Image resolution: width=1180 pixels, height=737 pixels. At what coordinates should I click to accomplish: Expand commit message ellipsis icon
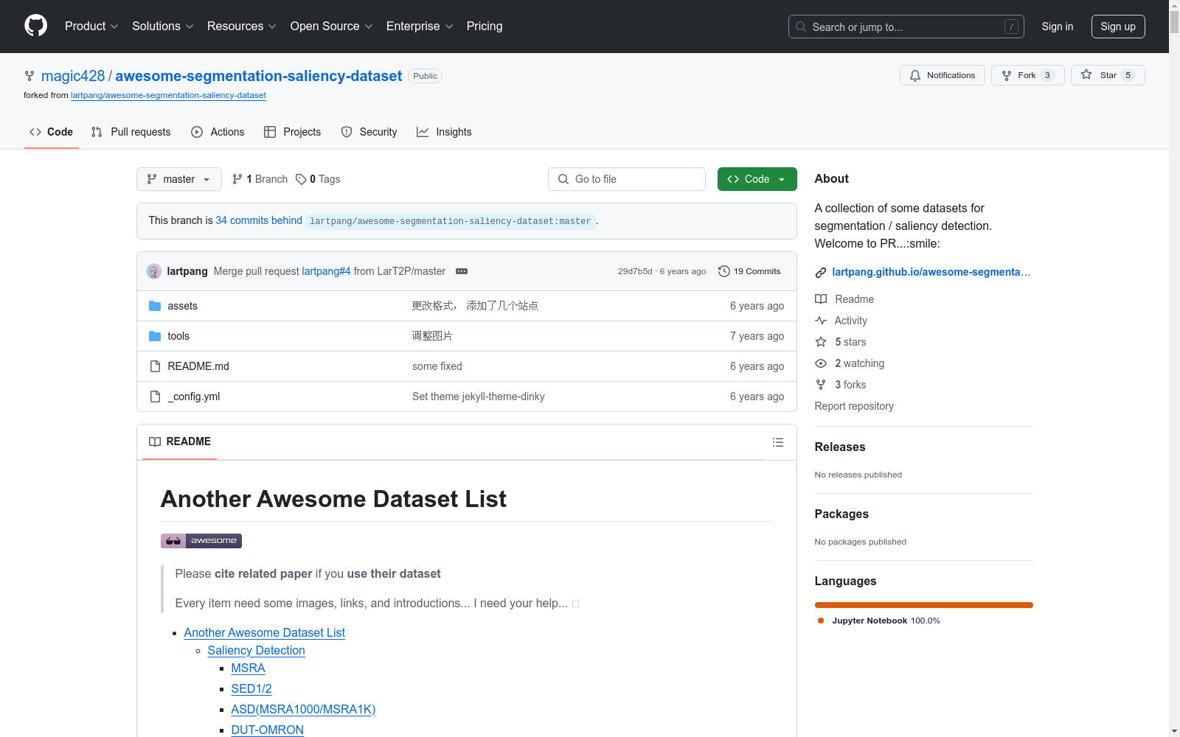[462, 271]
